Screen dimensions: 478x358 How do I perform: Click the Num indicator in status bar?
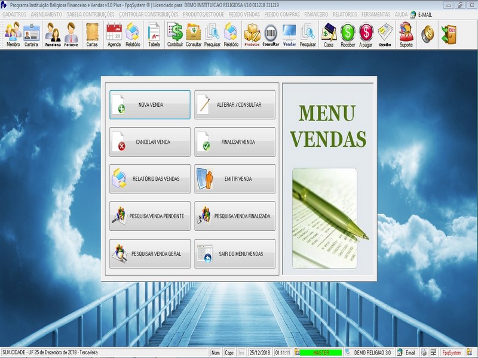216,353
